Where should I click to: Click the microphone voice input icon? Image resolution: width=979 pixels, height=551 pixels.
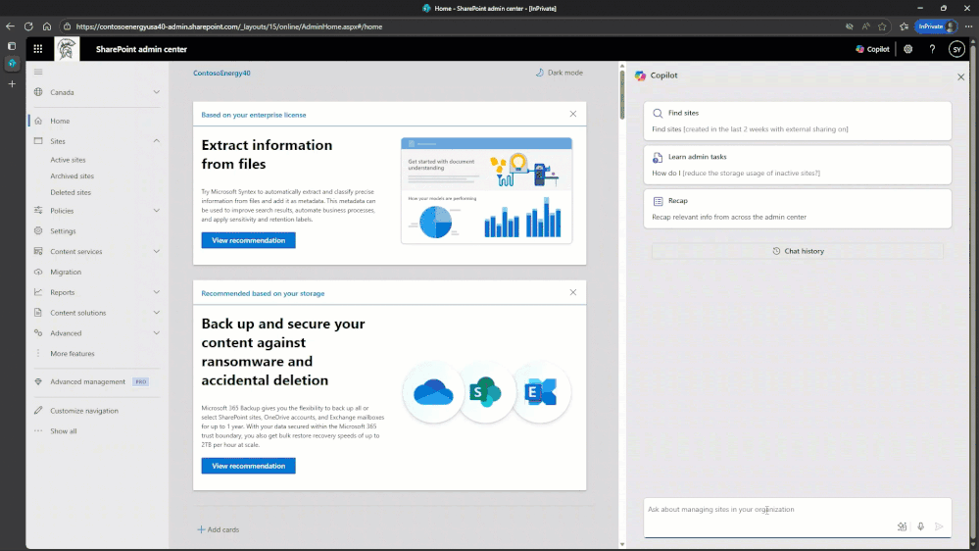pos(920,526)
